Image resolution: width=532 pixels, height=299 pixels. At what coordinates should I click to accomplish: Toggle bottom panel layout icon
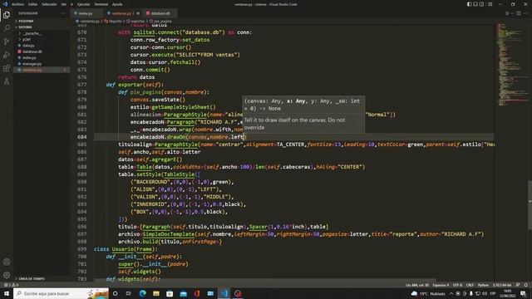tap(475, 4)
